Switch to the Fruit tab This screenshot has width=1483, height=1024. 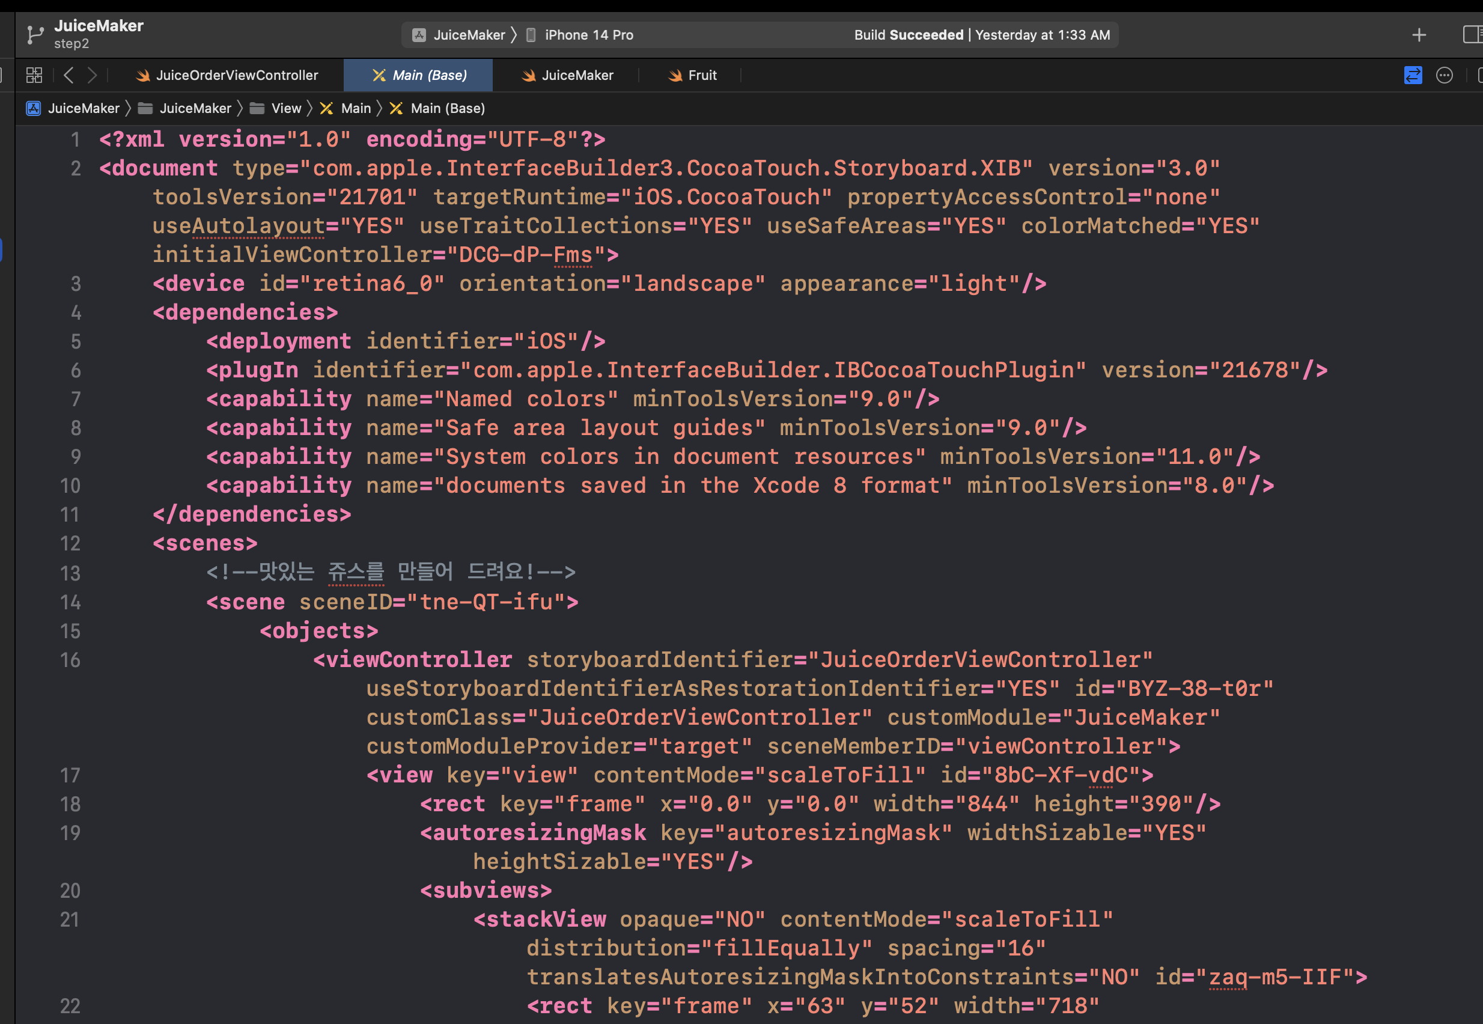tap(702, 75)
